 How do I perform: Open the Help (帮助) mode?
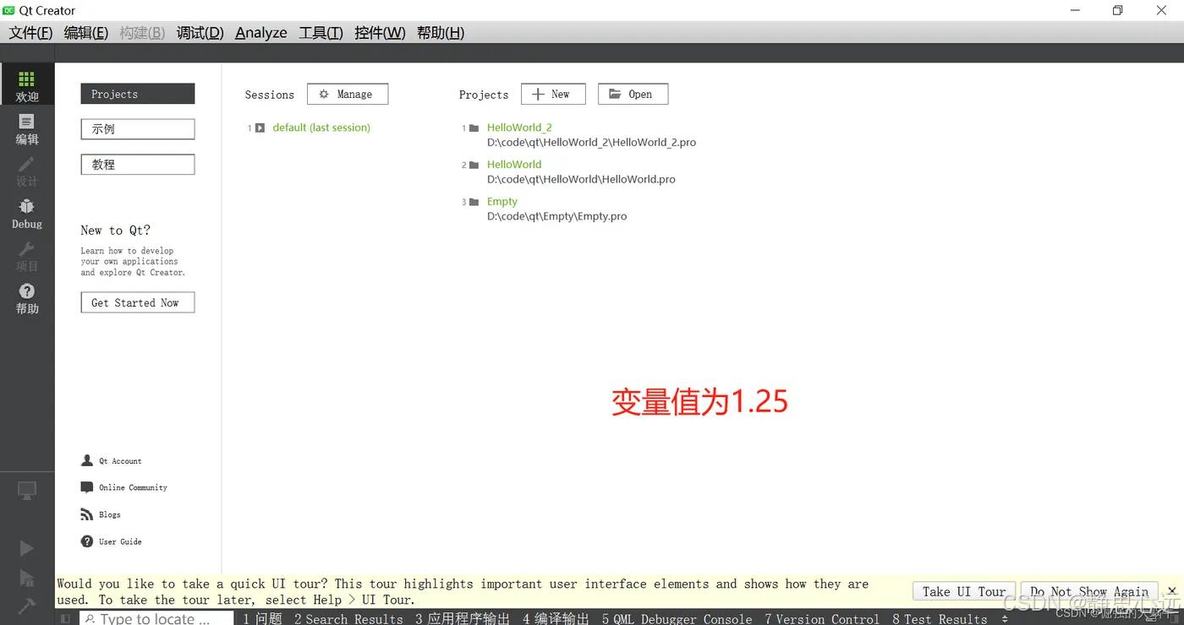click(x=27, y=297)
